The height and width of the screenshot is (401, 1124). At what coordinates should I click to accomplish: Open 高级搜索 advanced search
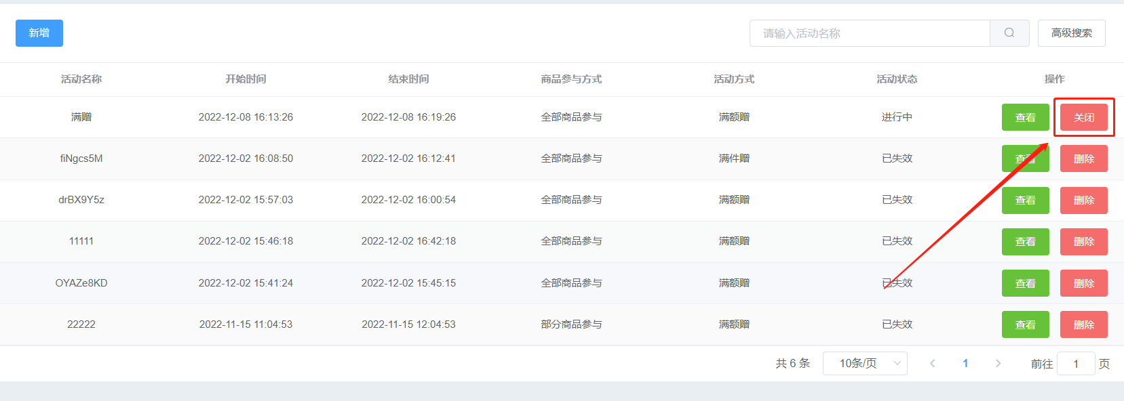coord(1072,33)
